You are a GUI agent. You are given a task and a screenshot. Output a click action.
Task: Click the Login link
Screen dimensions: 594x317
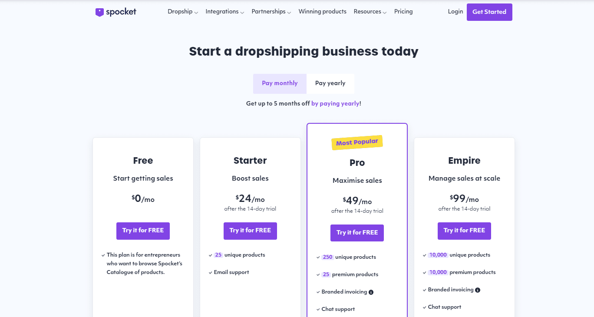[455, 12]
